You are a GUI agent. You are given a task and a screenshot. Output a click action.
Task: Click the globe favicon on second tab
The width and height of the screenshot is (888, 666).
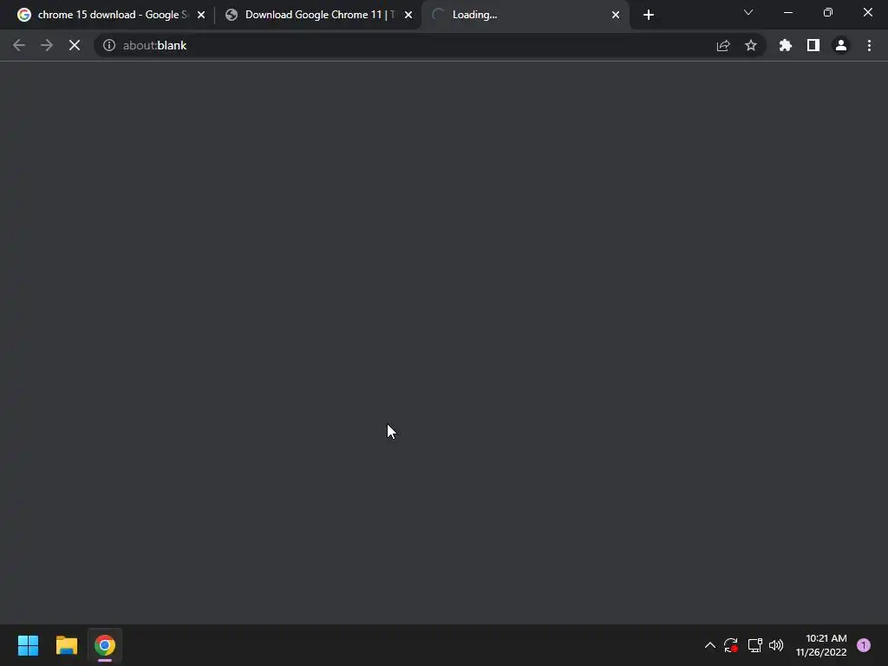[231, 15]
